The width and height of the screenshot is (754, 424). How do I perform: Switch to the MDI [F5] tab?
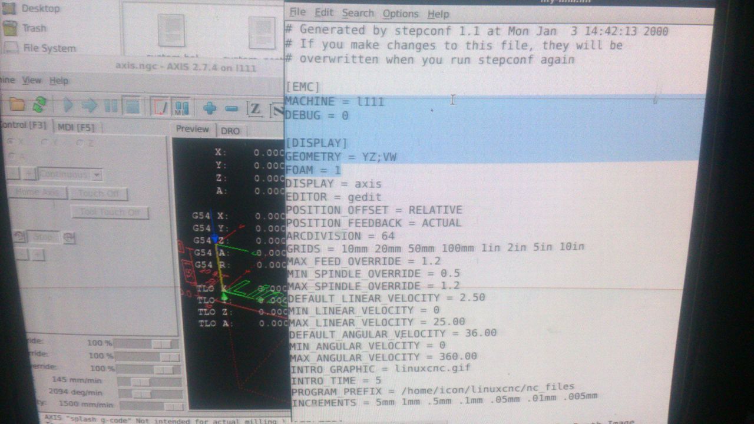coord(76,127)
